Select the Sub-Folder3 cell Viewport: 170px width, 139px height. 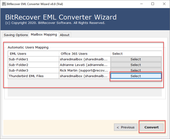pos(33,70)
